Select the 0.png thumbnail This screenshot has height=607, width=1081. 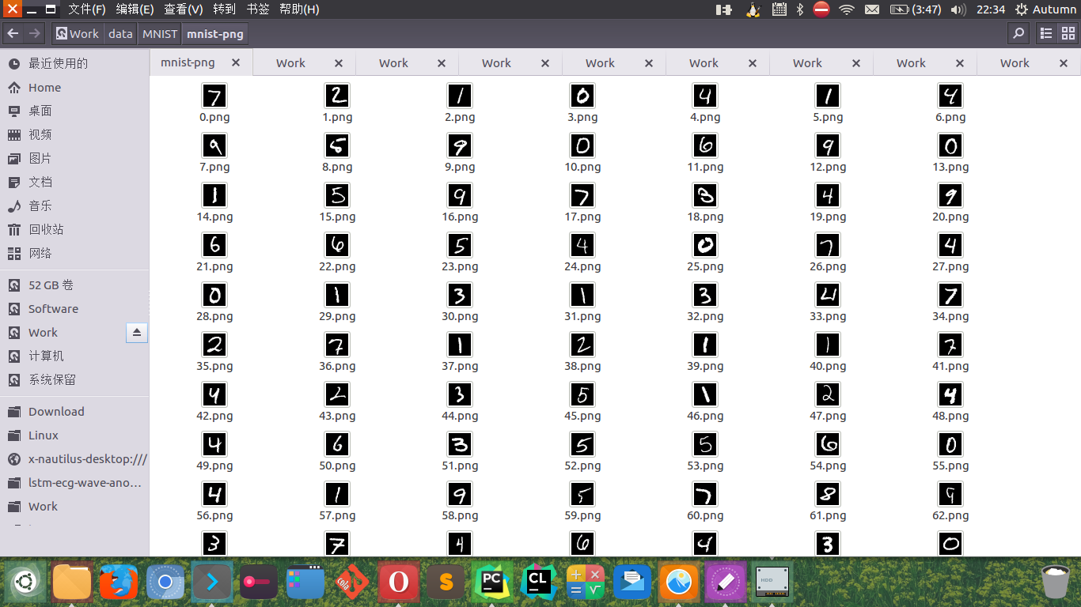click(x=214, y=96)
